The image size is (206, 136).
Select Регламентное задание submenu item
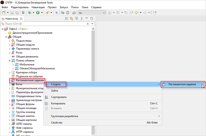[182, 84]
